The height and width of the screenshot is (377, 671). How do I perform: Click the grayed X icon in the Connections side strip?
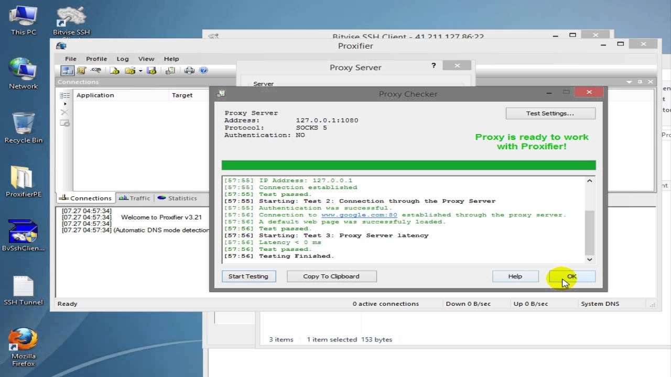pos(64,113)
